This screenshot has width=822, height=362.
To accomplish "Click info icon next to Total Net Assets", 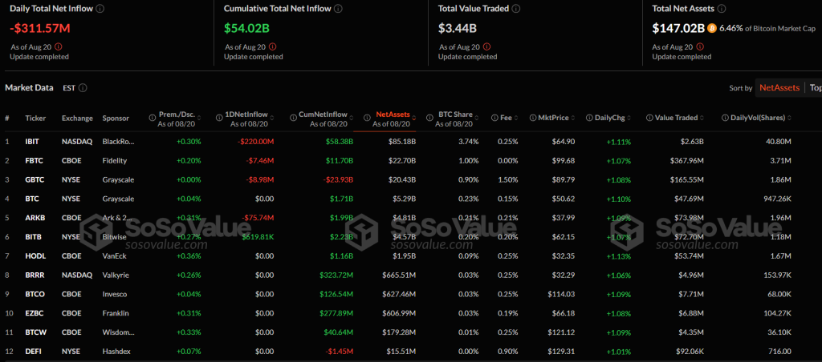I will click(724, 8).
